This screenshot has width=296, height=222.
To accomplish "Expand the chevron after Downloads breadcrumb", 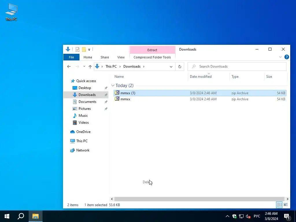I will pos(144,66).
